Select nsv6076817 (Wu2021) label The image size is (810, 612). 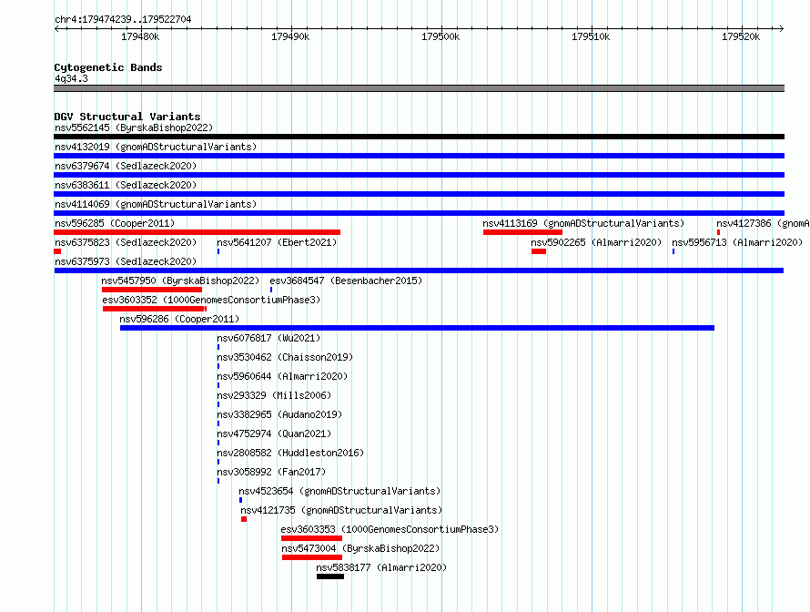pyautogui.click(x=268, y=338)
